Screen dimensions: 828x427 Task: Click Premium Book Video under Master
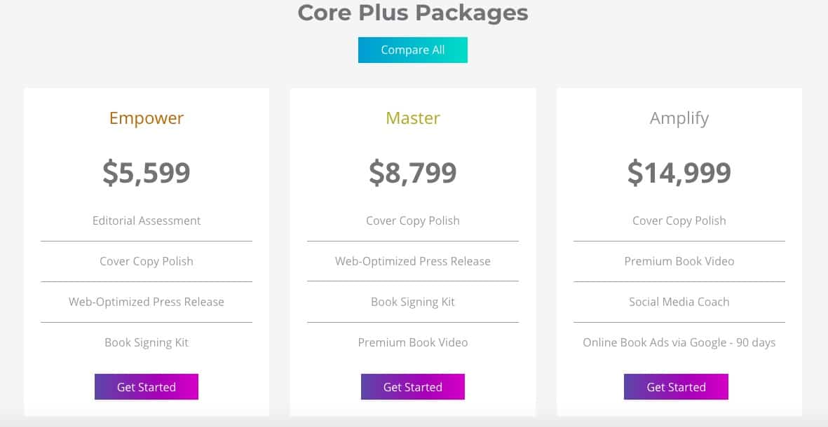pos(413,342)
